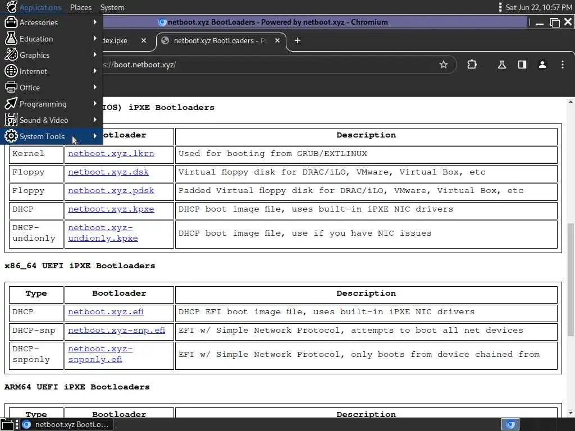Expand the Graphics submenu arrow
575x431 pixels.
95,54
